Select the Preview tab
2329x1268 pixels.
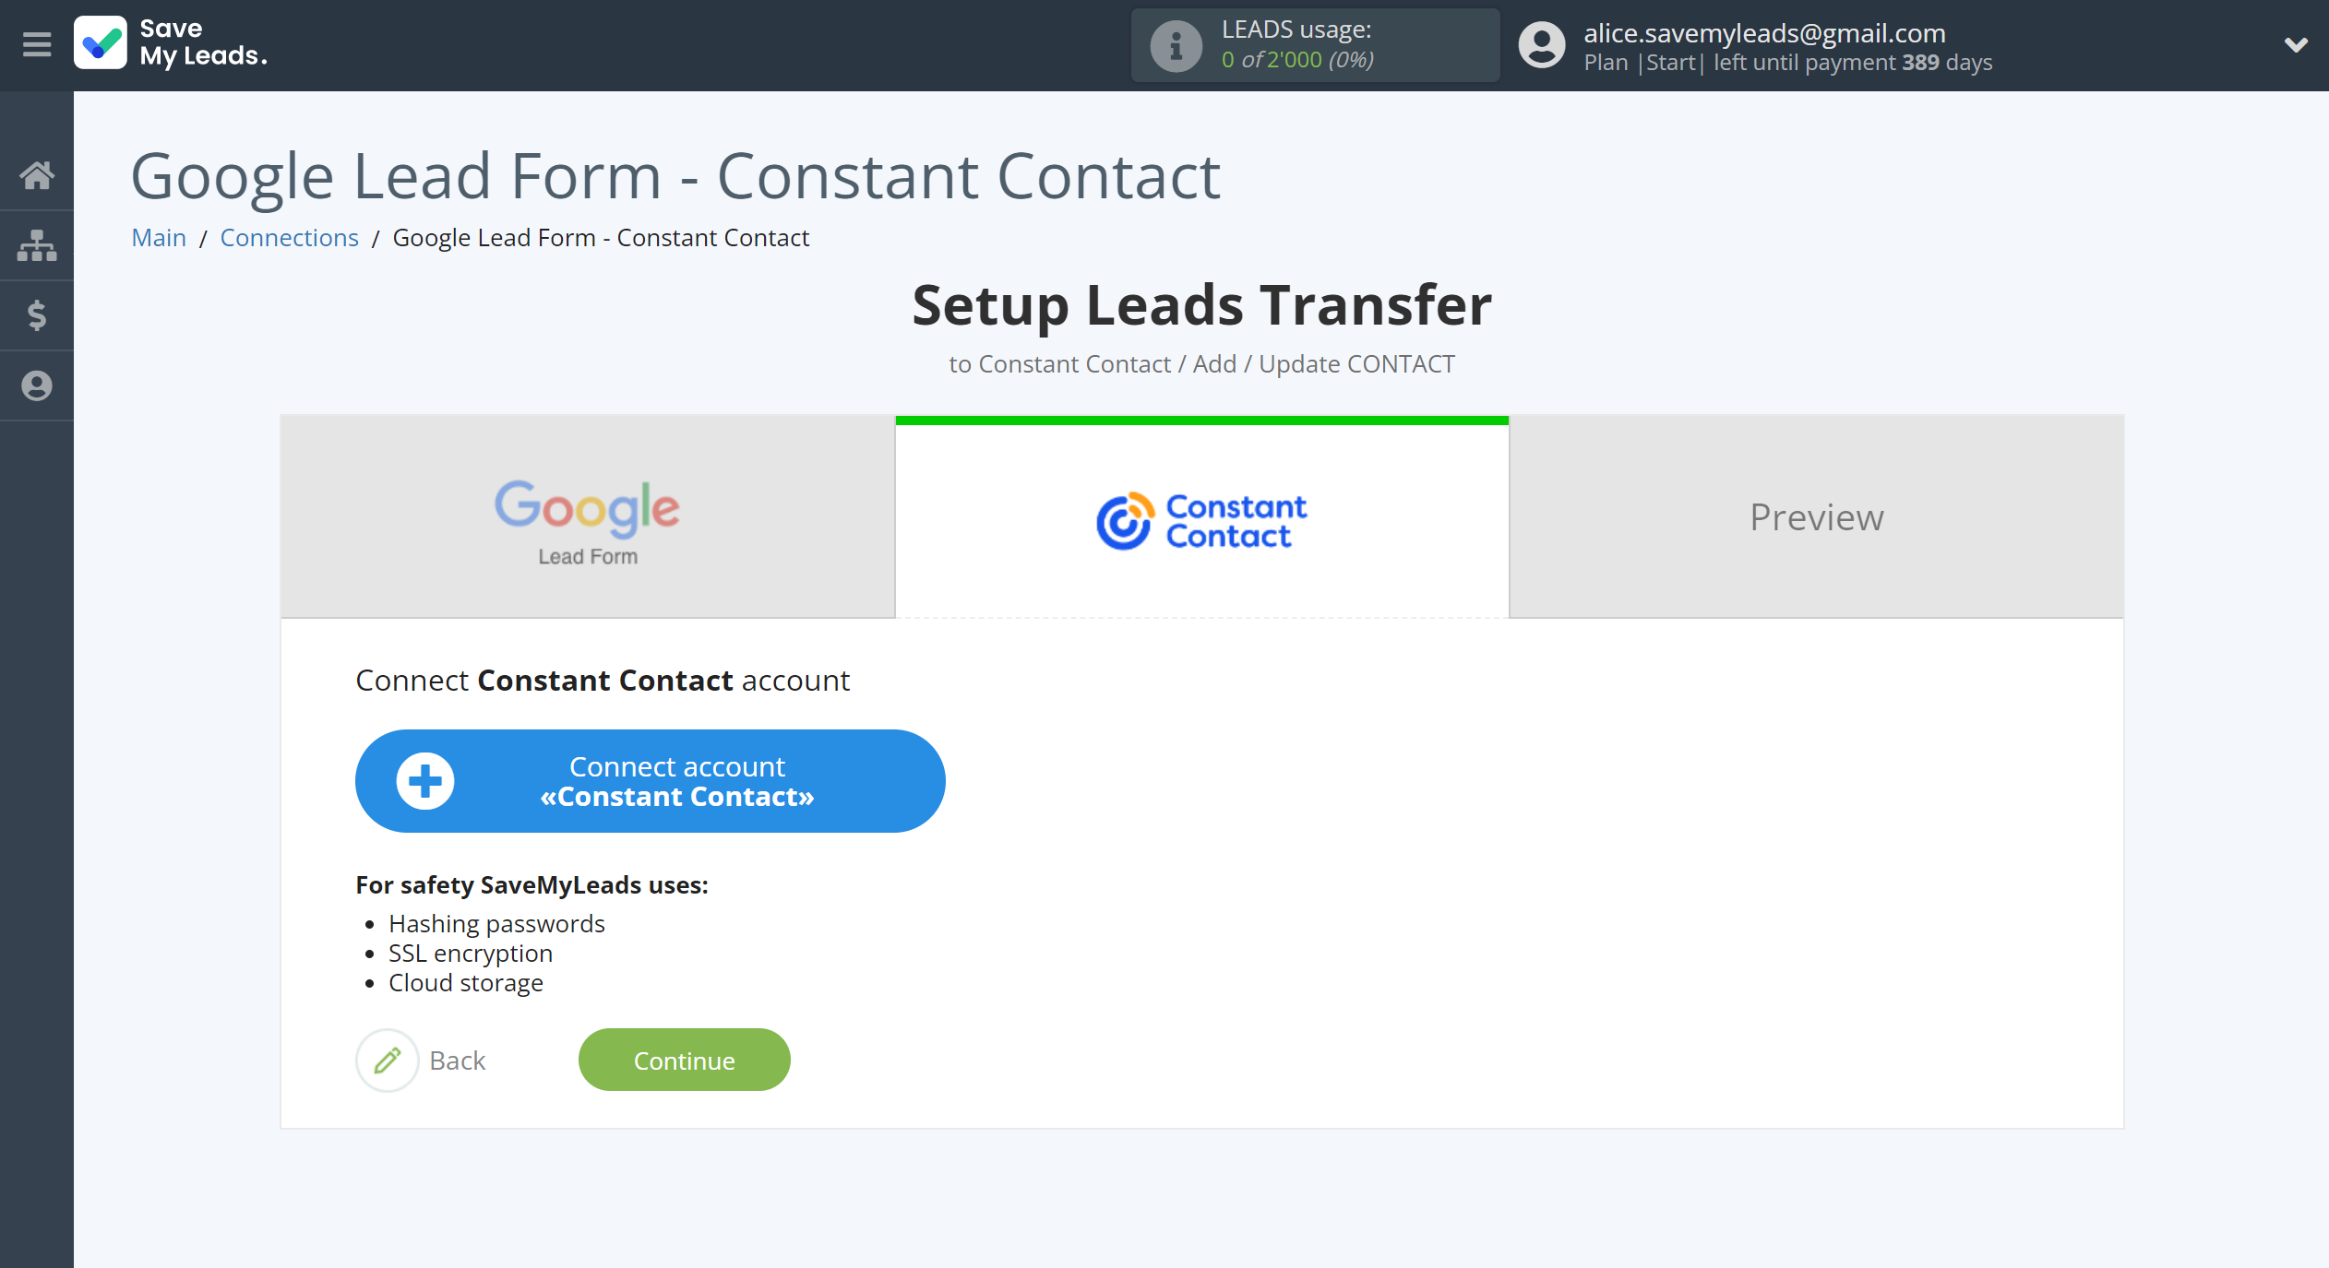1815,515
